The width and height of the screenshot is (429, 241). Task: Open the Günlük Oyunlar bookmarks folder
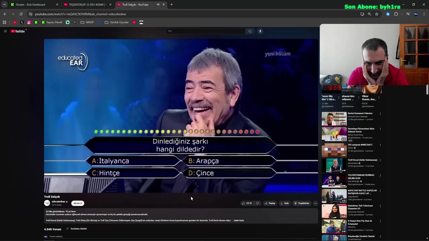pyautogui.click(x=117, y=22)
